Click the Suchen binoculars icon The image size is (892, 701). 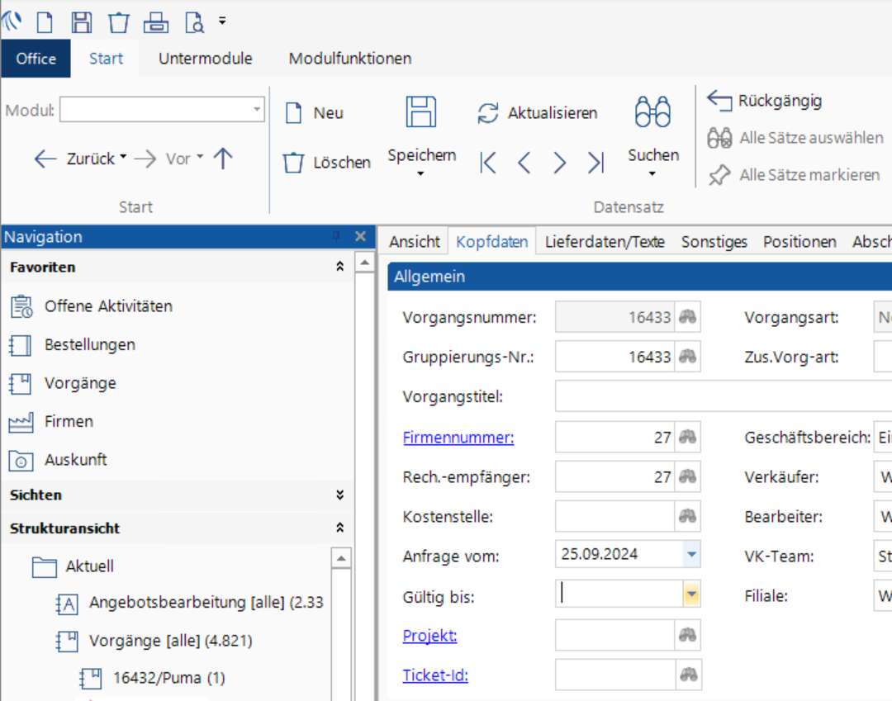[x=652, y=111]
